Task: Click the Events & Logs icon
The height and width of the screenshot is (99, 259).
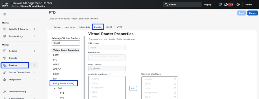Action: tap(5, 36)
